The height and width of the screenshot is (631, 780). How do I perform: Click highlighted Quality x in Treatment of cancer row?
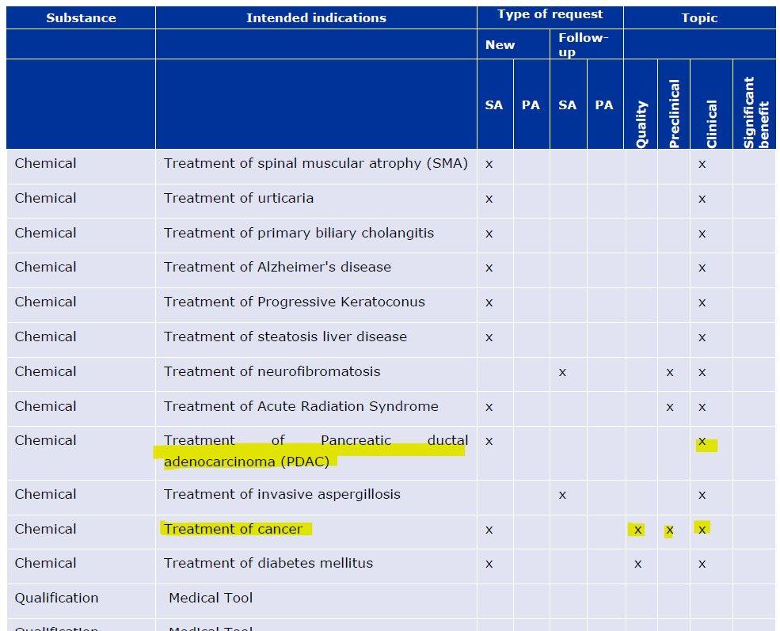637,530
